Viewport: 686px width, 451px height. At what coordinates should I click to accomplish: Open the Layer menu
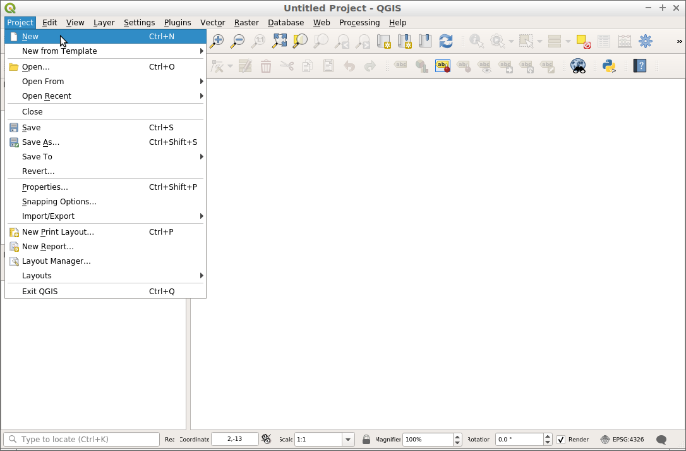click(x=104, y=22)
